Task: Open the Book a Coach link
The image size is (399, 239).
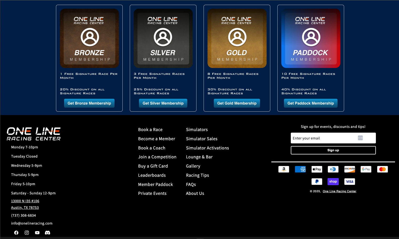Action: pos(152,148)
